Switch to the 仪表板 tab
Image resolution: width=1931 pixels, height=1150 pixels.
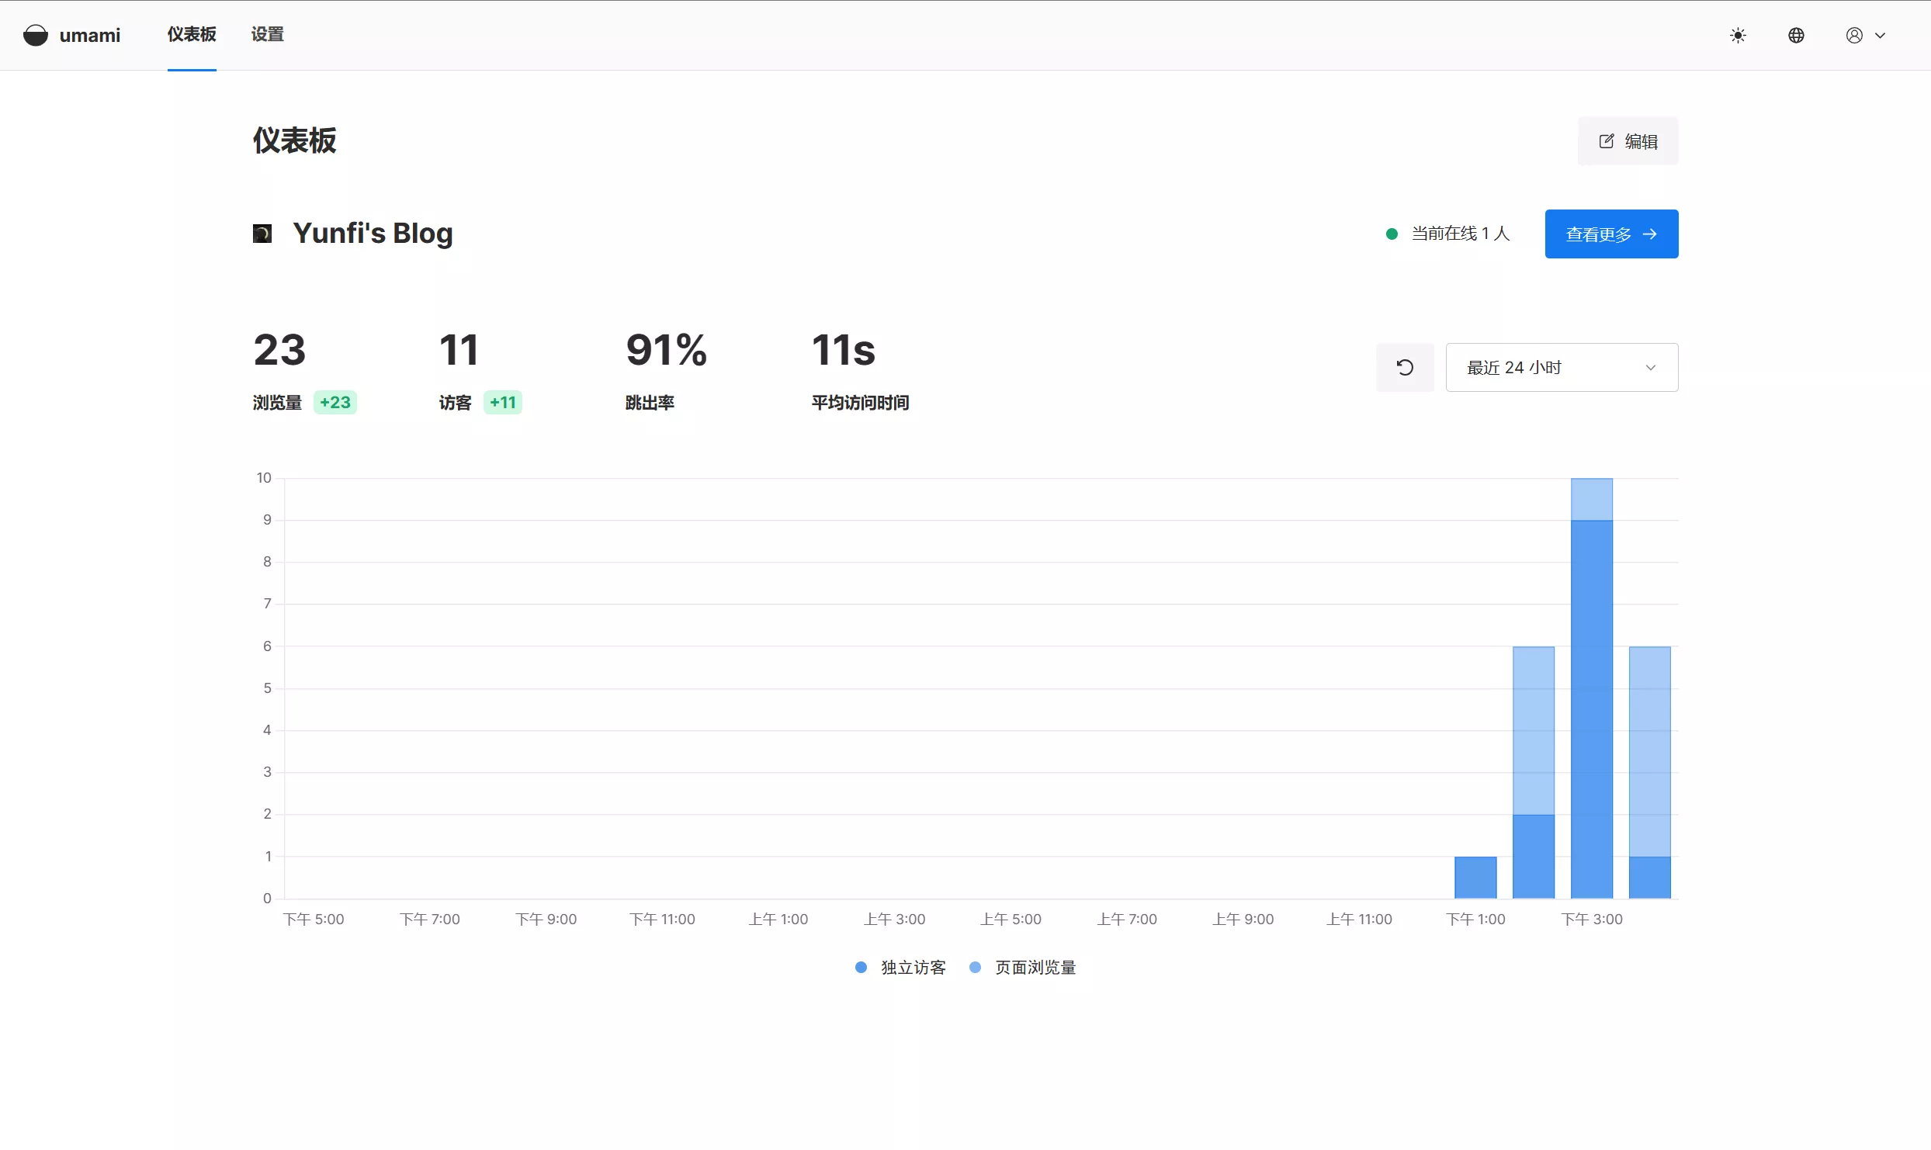tap(192, 34)
